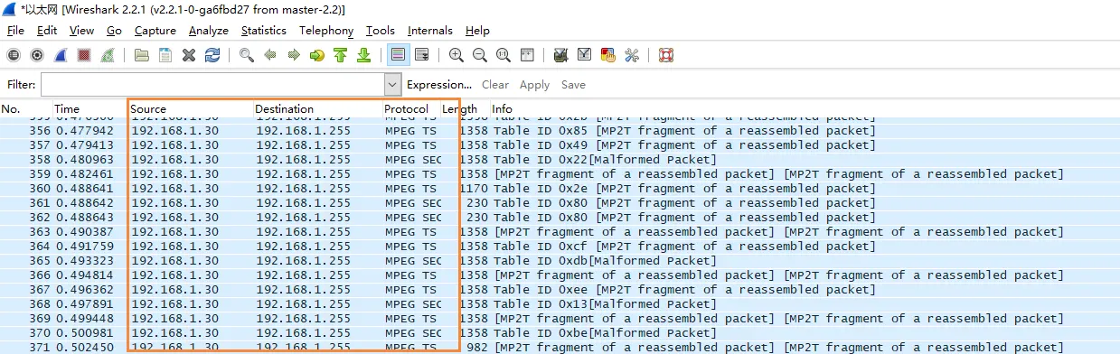Start a new live capture (shark fin icon)
The width and height of the screenshot is (1120, 354).
pyautogui.click(x=61, y=55)
